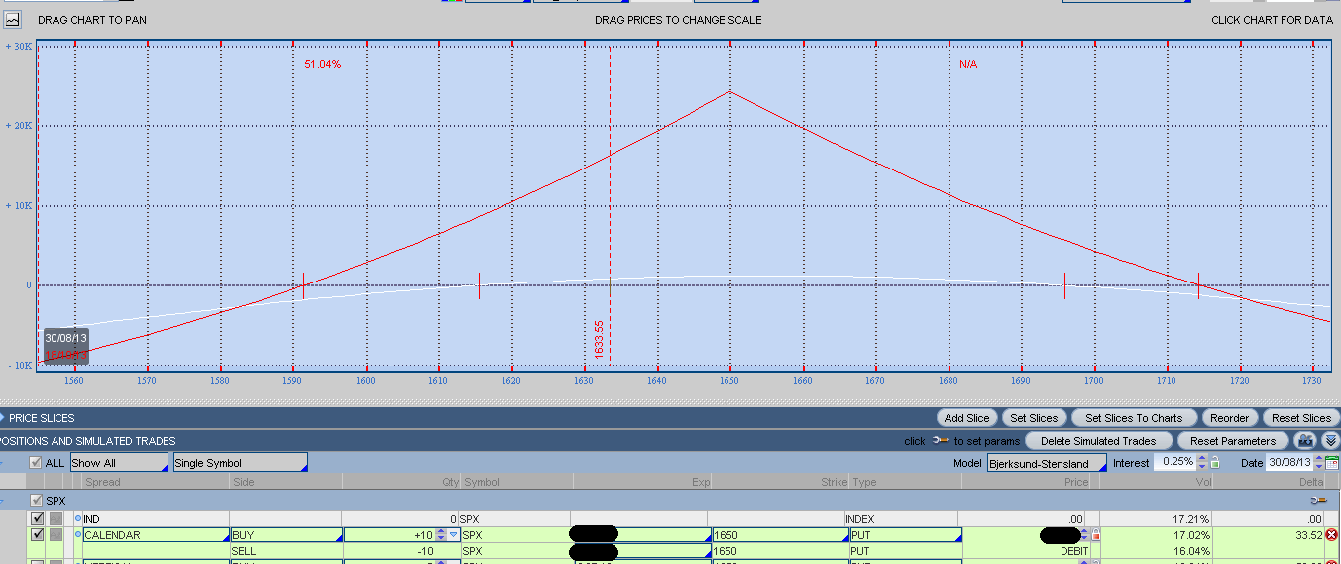
Task: Click the red lock icon in CALENDAR row
Action: click(1096, 535)
